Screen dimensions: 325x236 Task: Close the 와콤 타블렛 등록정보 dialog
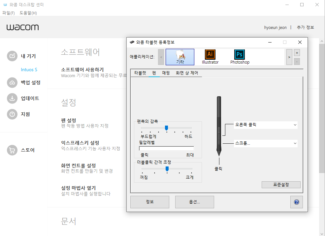pos(300,42)
